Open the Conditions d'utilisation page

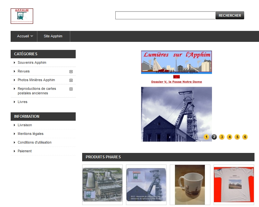click(x=34, y=142)
